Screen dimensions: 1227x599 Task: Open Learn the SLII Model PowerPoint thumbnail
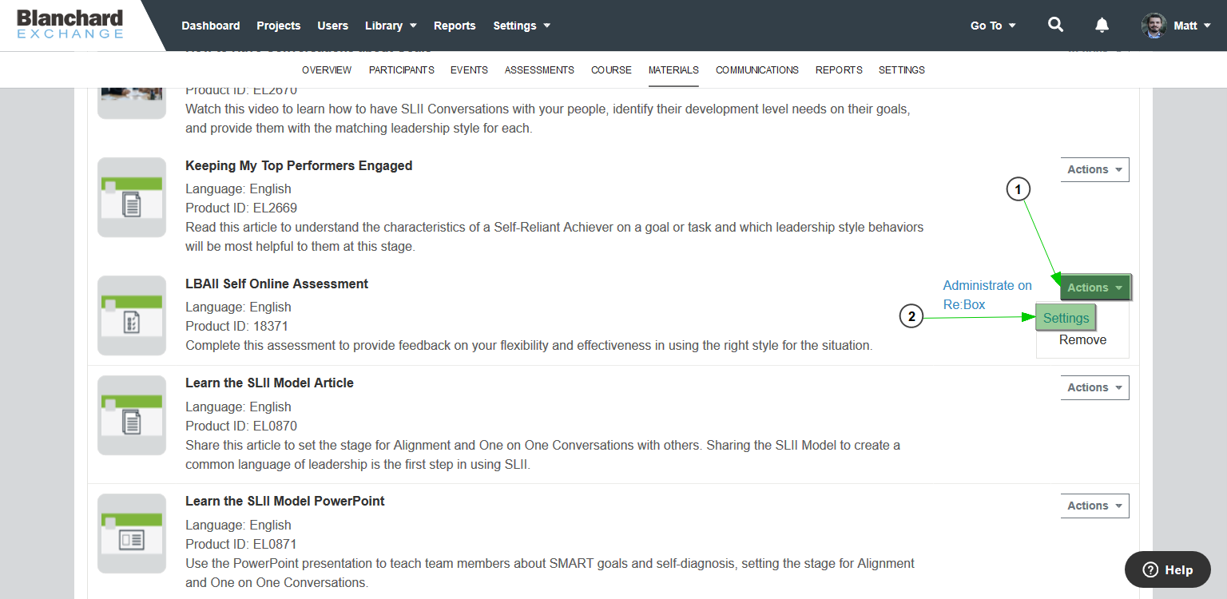click(132, 534)
